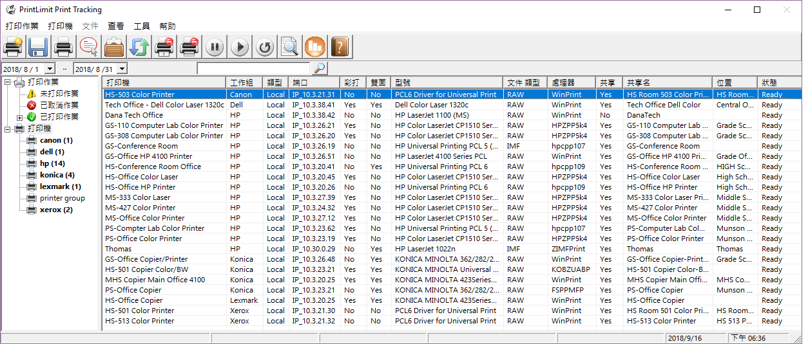Click the red X icon for 已取消作業
Image resolution: width=808 pixels, height=344 pixels.
[x=32, y=105]
